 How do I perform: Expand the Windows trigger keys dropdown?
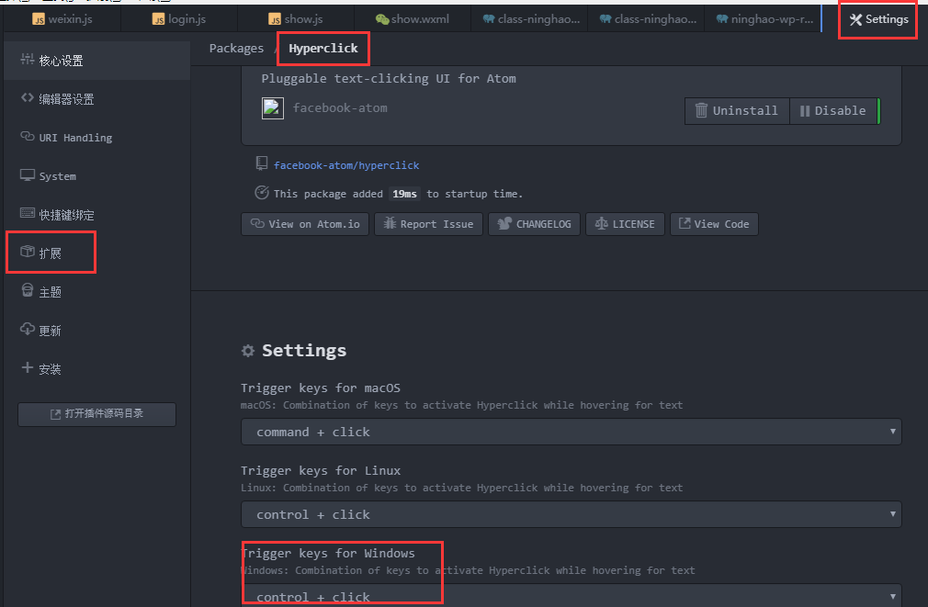571,596
